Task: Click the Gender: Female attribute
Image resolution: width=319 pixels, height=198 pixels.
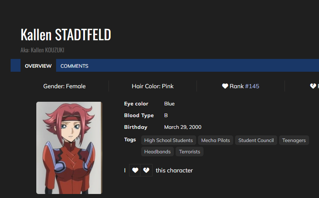Action: (65, 86)
